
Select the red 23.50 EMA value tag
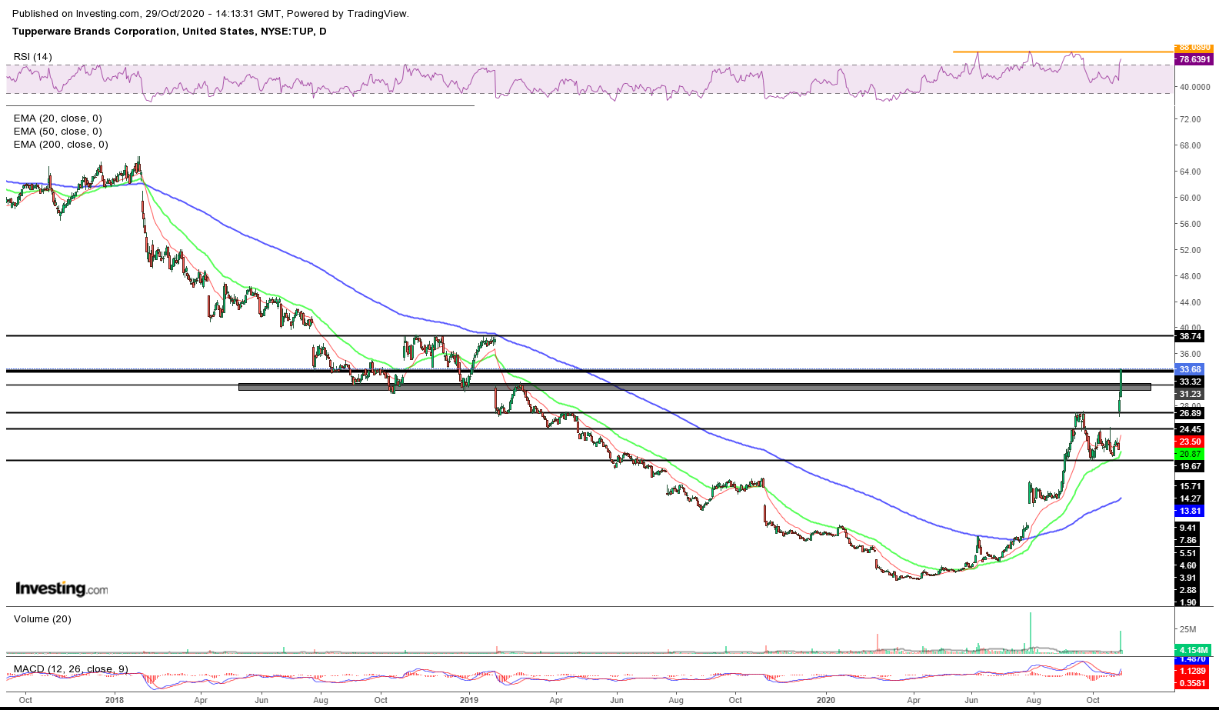pyautogui.click(x=1190, y=442)
